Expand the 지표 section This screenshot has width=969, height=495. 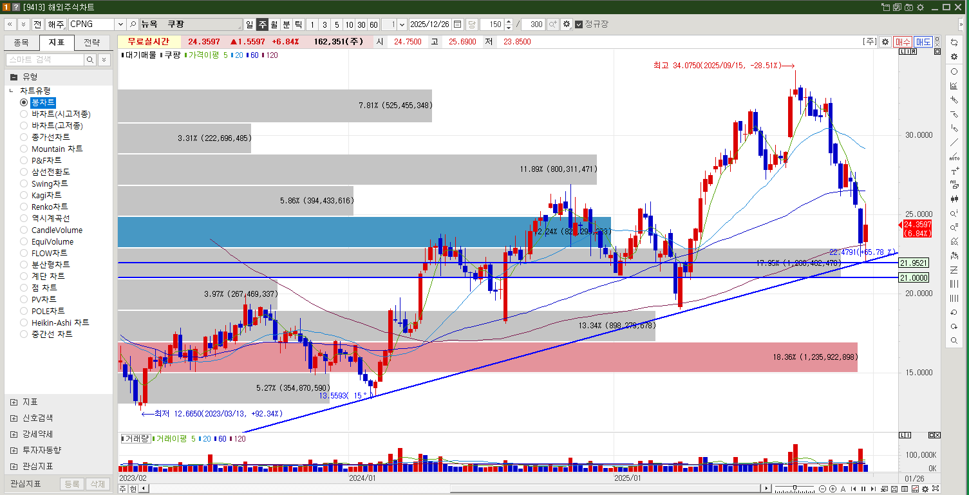click(14, 402)
